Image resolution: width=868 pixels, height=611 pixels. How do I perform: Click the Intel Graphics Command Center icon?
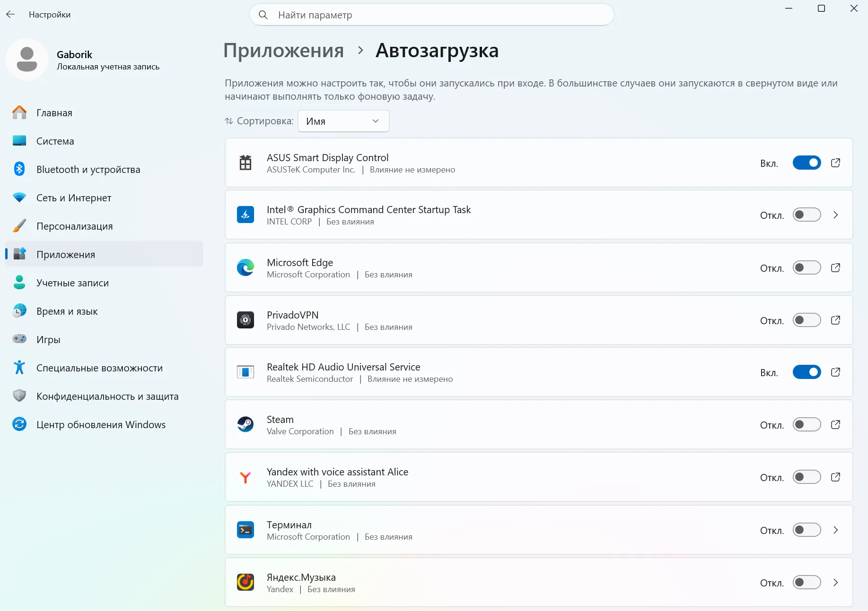(x=245, y=215)
